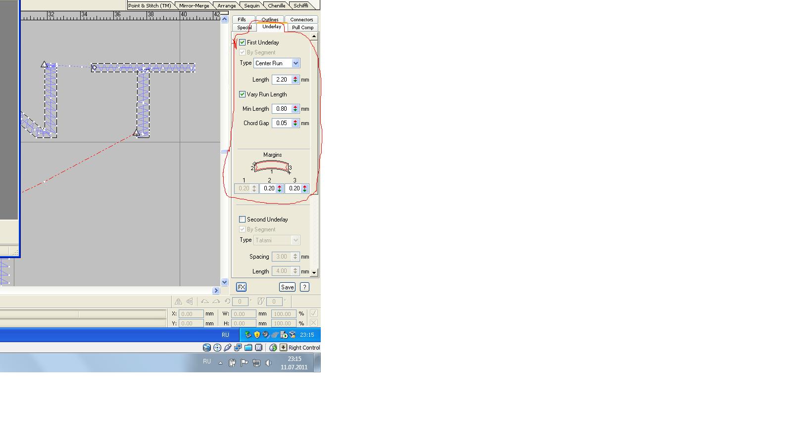Open the question mark help button
The image size is (792, 445).
point(304,287)
